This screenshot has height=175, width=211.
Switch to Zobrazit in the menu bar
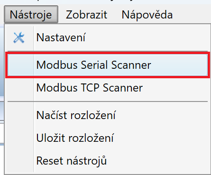86,15
